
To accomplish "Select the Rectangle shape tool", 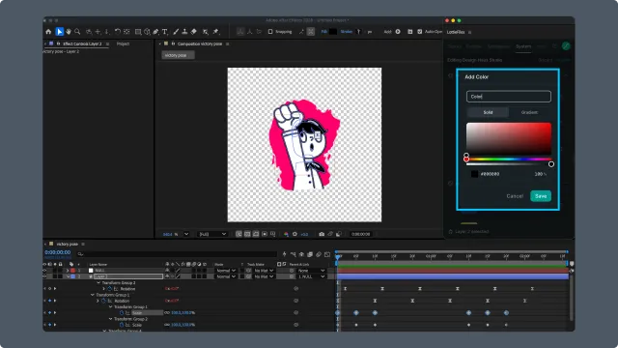I will click(x=138, y=32).
